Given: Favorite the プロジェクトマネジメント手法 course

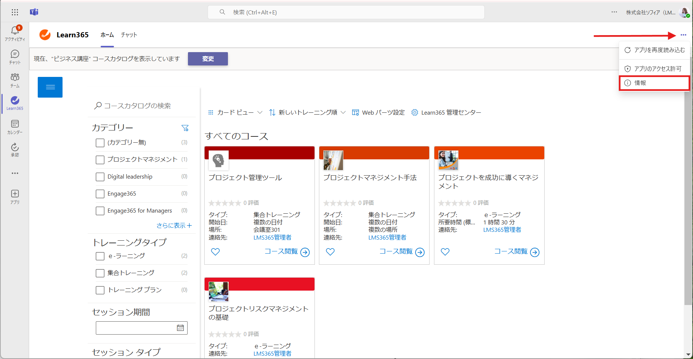Looking at the screenshot, I should pyautogui.click(x=330, y=252).
